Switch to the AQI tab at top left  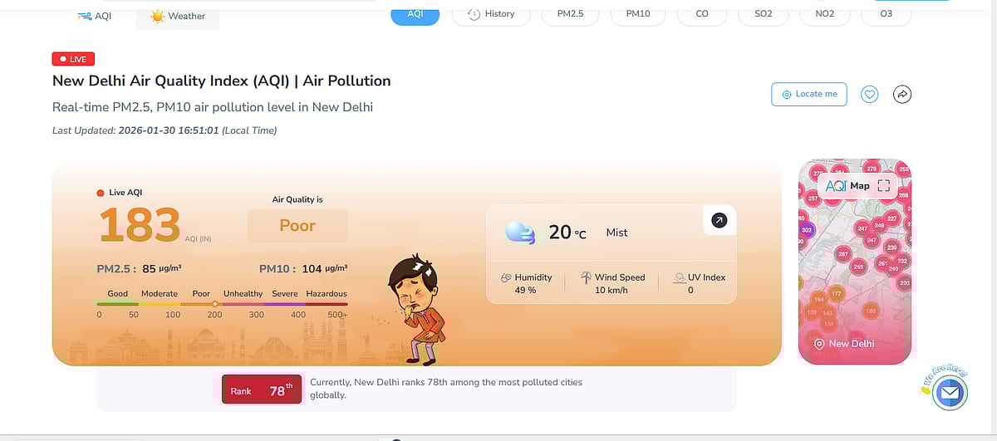point(94,16)
